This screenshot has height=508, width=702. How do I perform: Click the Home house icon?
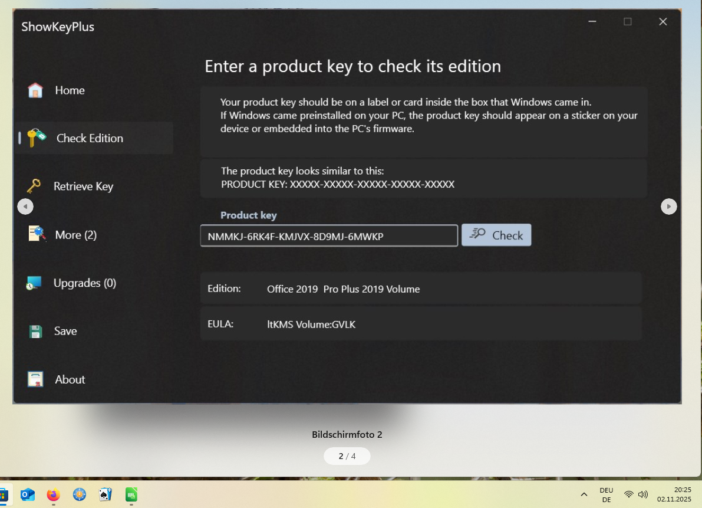35,90
